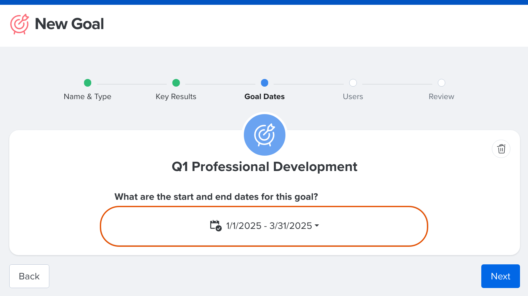The image size is (528, 296).
Task: Click the New Goal page heading
Action: pos(69,24)
